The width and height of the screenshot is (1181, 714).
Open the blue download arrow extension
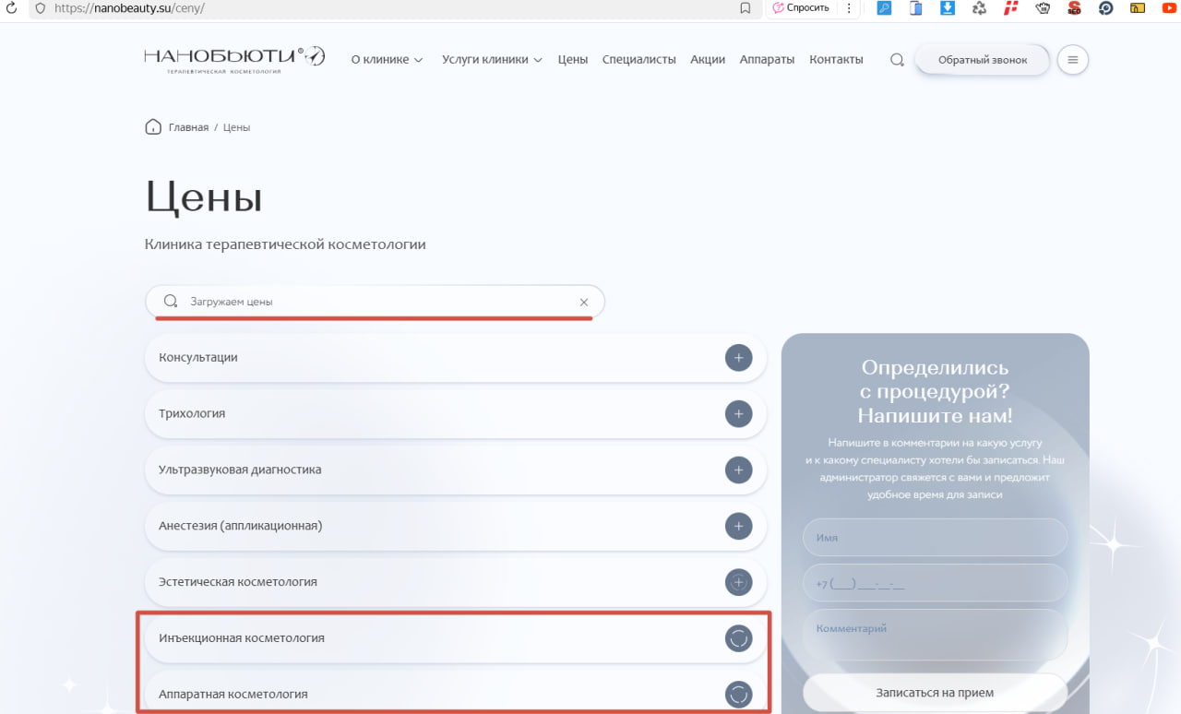[x=948, y=8]
